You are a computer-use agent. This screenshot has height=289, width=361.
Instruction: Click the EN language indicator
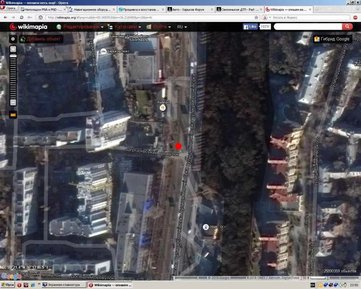312,285
